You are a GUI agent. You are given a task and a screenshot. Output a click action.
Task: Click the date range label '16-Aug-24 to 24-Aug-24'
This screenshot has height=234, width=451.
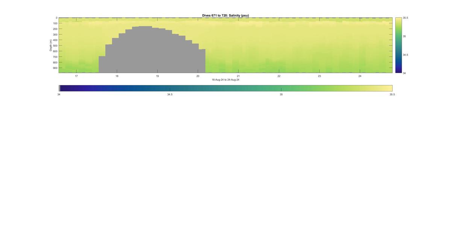[225, 80]
